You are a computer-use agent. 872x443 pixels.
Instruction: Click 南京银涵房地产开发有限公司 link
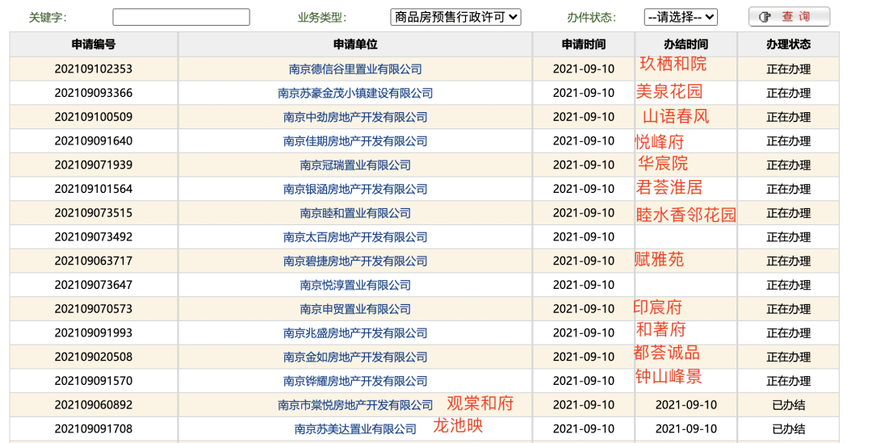[x=355, y=190]
